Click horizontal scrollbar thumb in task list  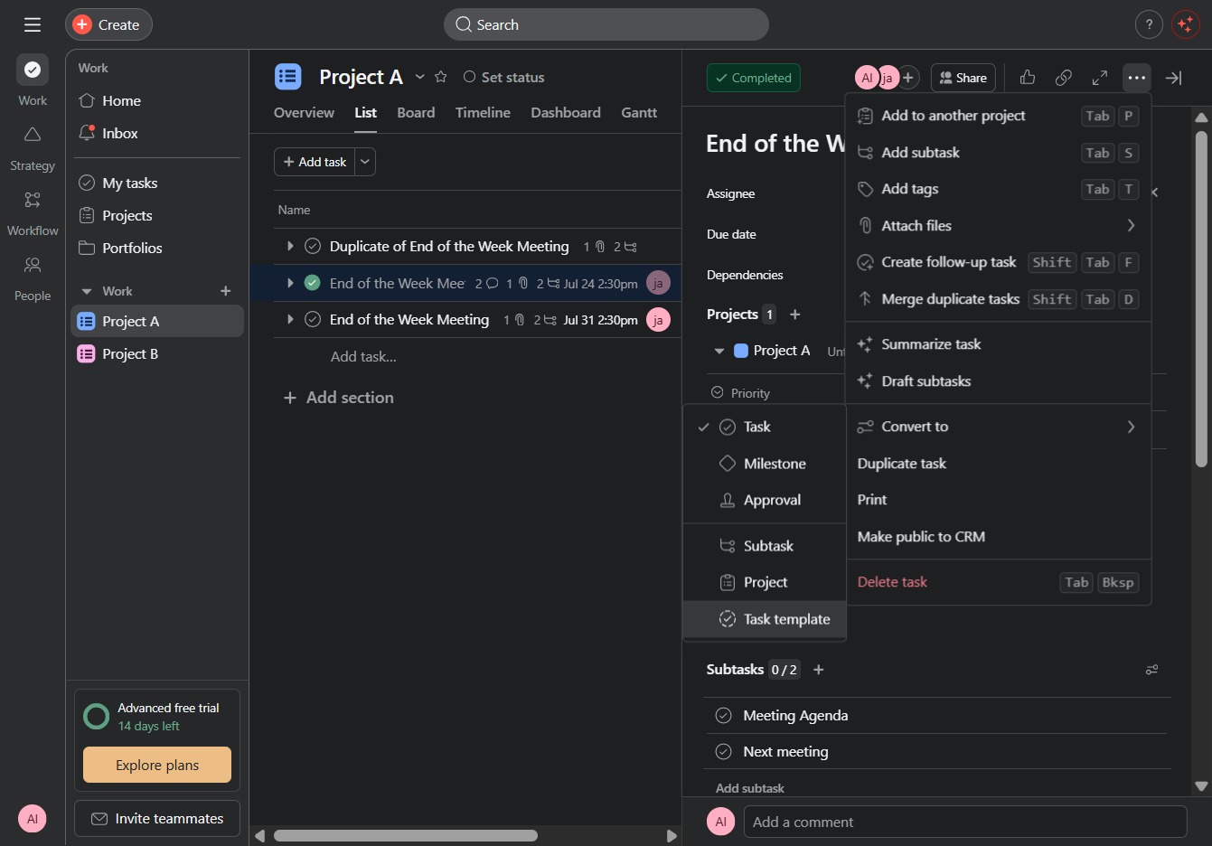click(406, 836)
